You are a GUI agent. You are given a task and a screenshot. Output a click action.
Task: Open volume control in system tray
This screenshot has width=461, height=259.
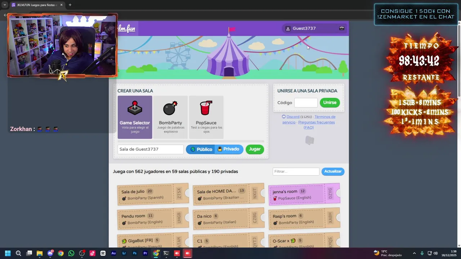pyautogui.click(x=435, y=253)
